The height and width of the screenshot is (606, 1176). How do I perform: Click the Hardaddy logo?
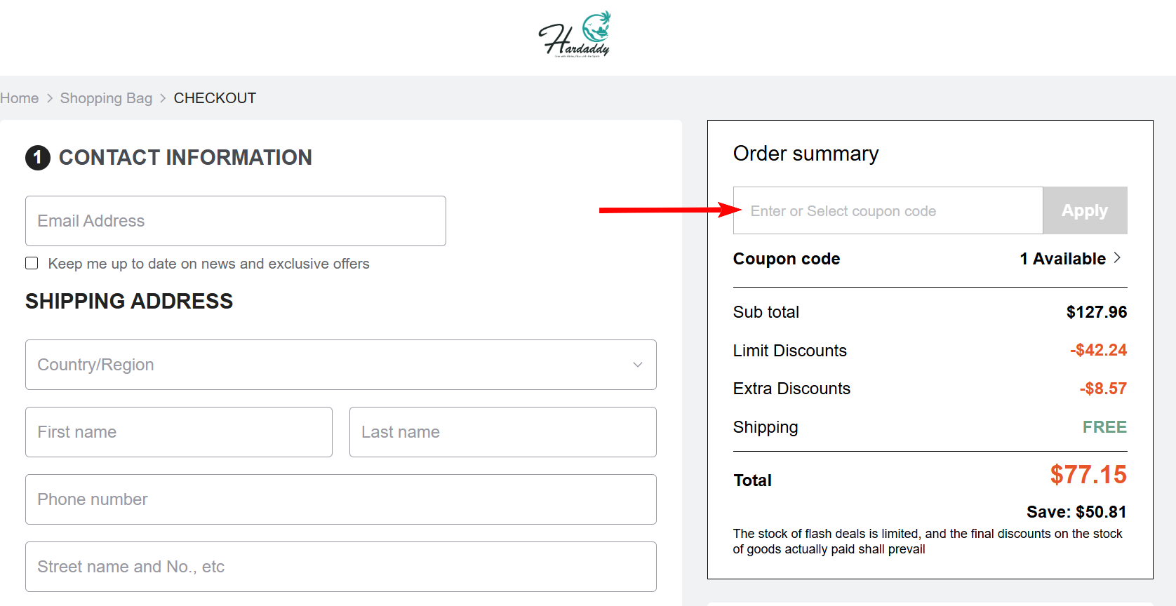tap(575, 34)
